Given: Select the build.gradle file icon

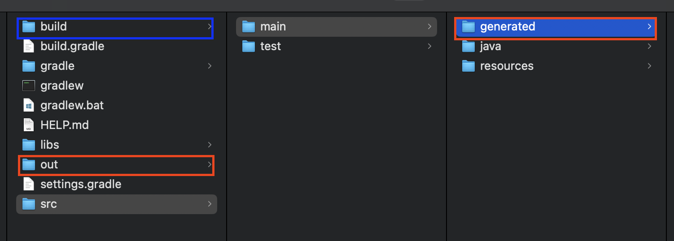Looking at the screenshot, I should [x=29, y=46].
